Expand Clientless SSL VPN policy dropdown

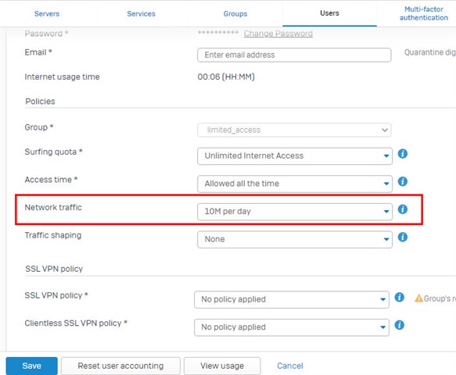[292, 327]
